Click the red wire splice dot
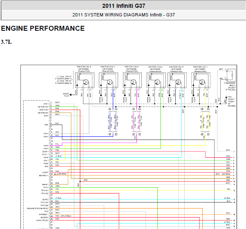The image size is (246, 229). coord(80,181)
